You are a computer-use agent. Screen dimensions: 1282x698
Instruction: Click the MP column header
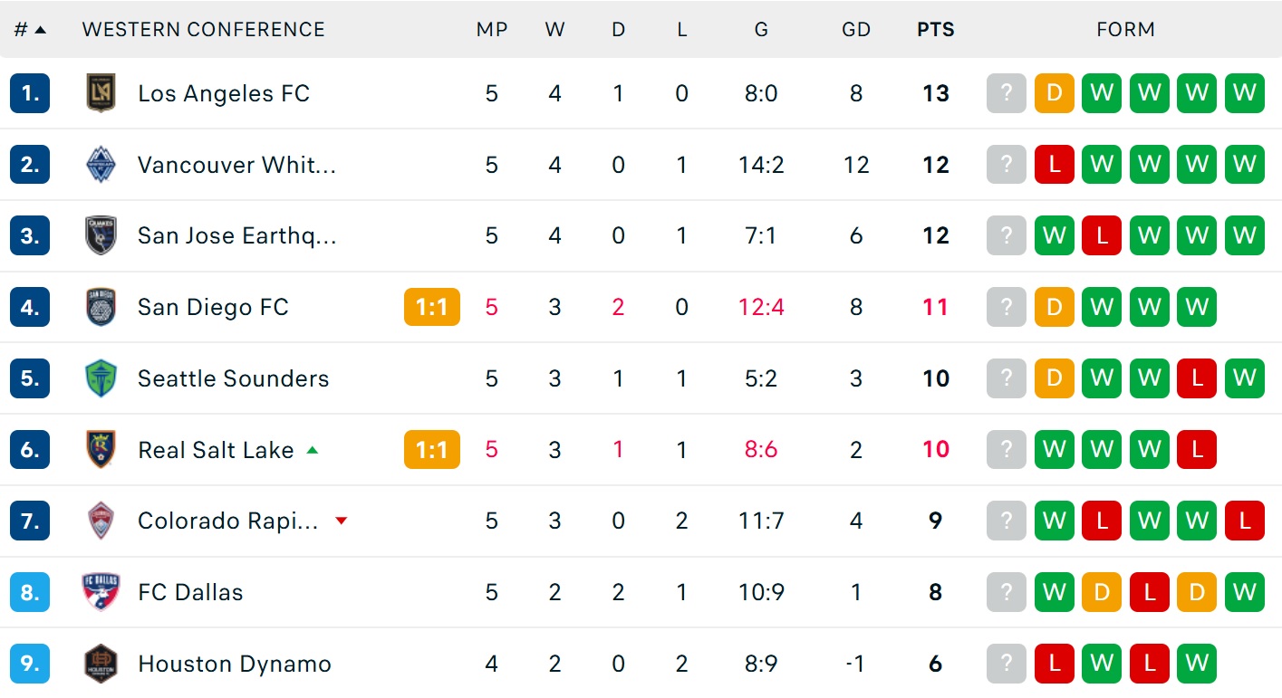pyautogui.click(x=491, y=29)
